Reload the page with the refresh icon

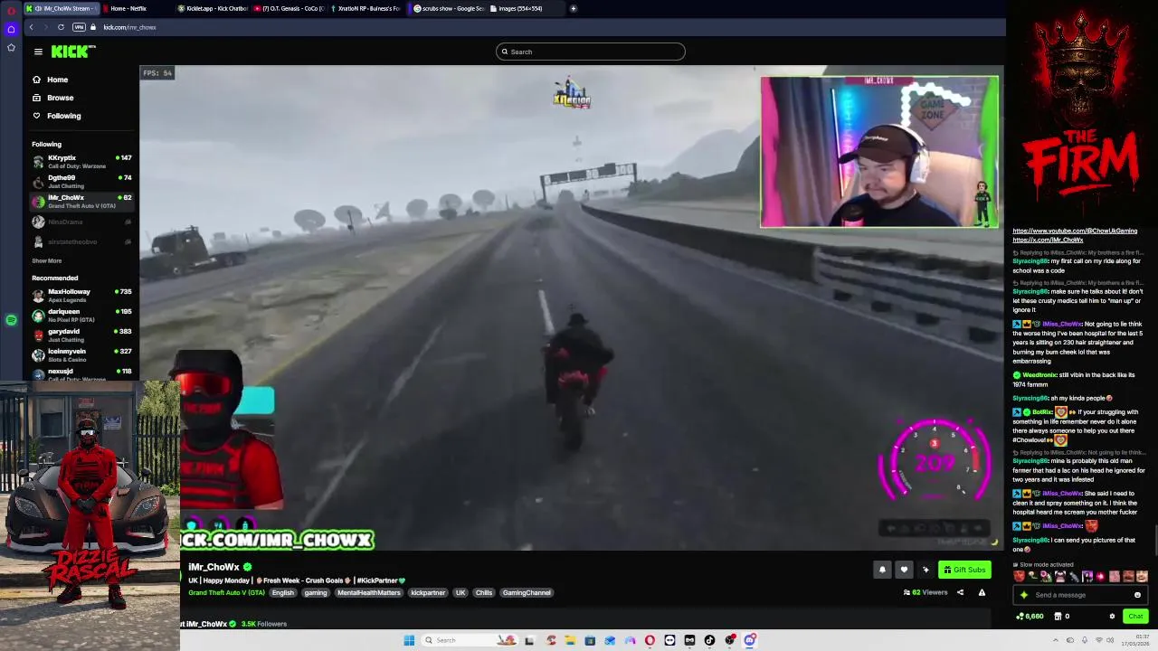coord(61,27)
